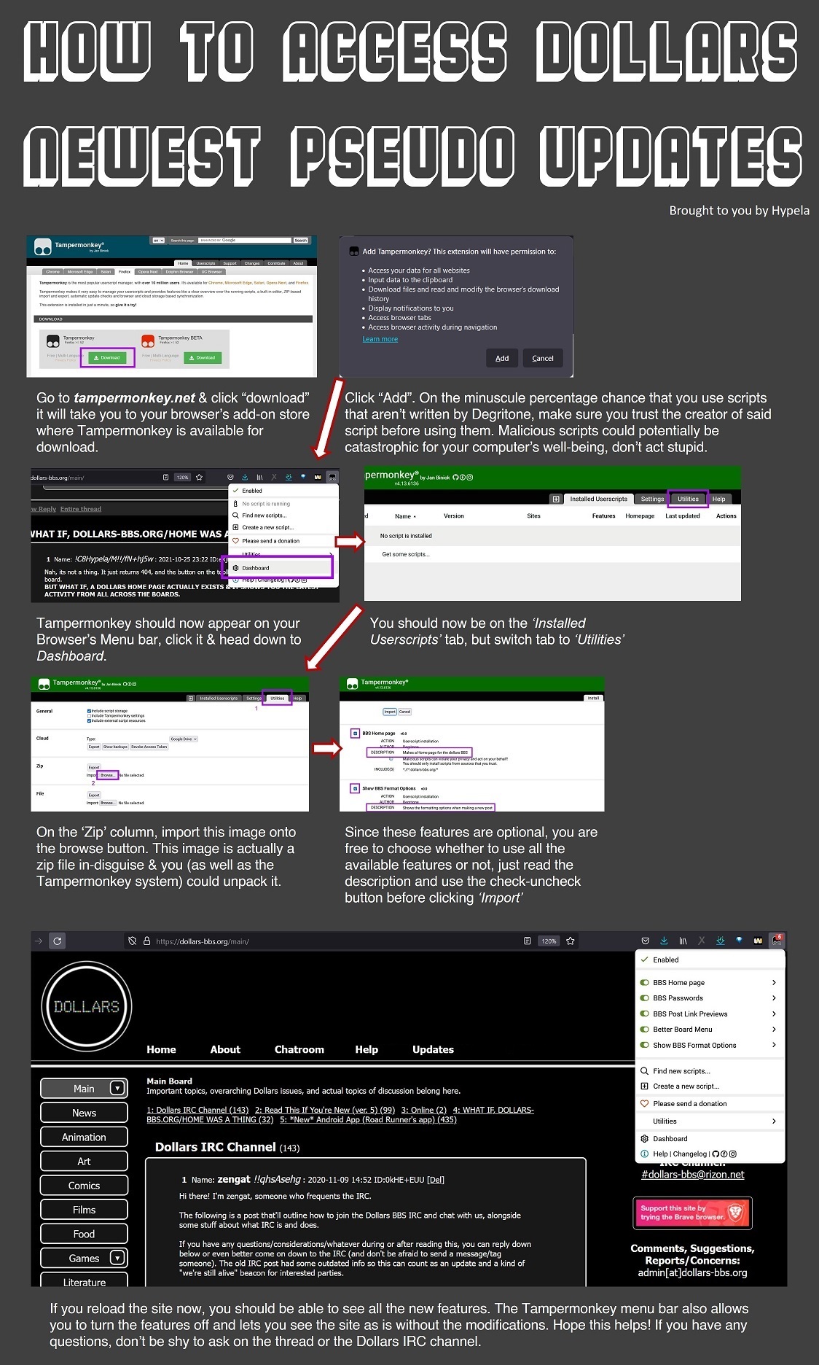
Task: Click Tampermonkey logo on the Import/Cancel page header
Action: coord(353,683)
